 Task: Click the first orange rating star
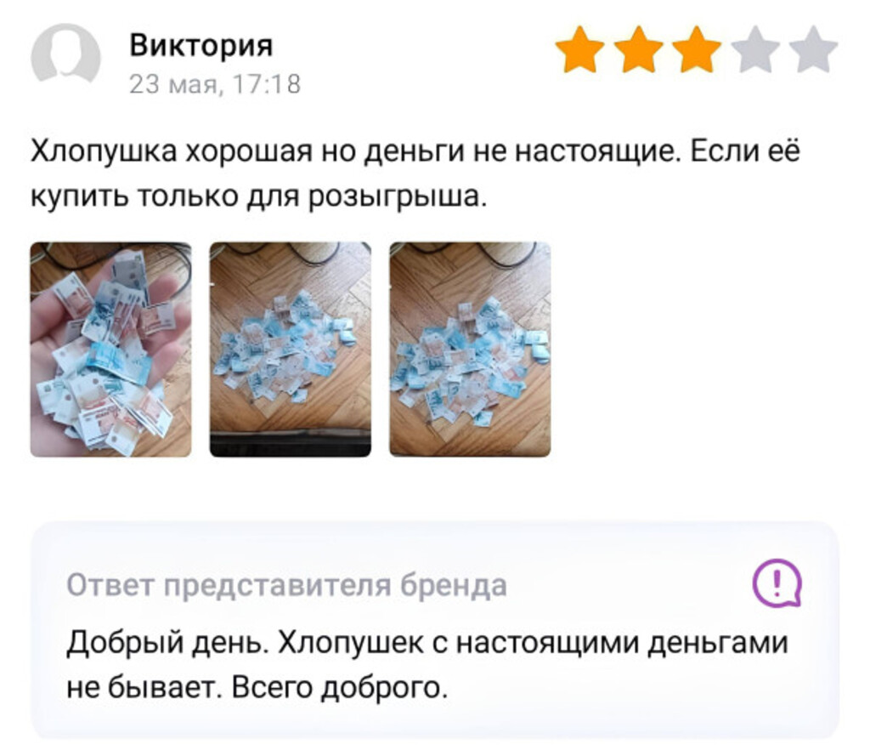(579, 49)
